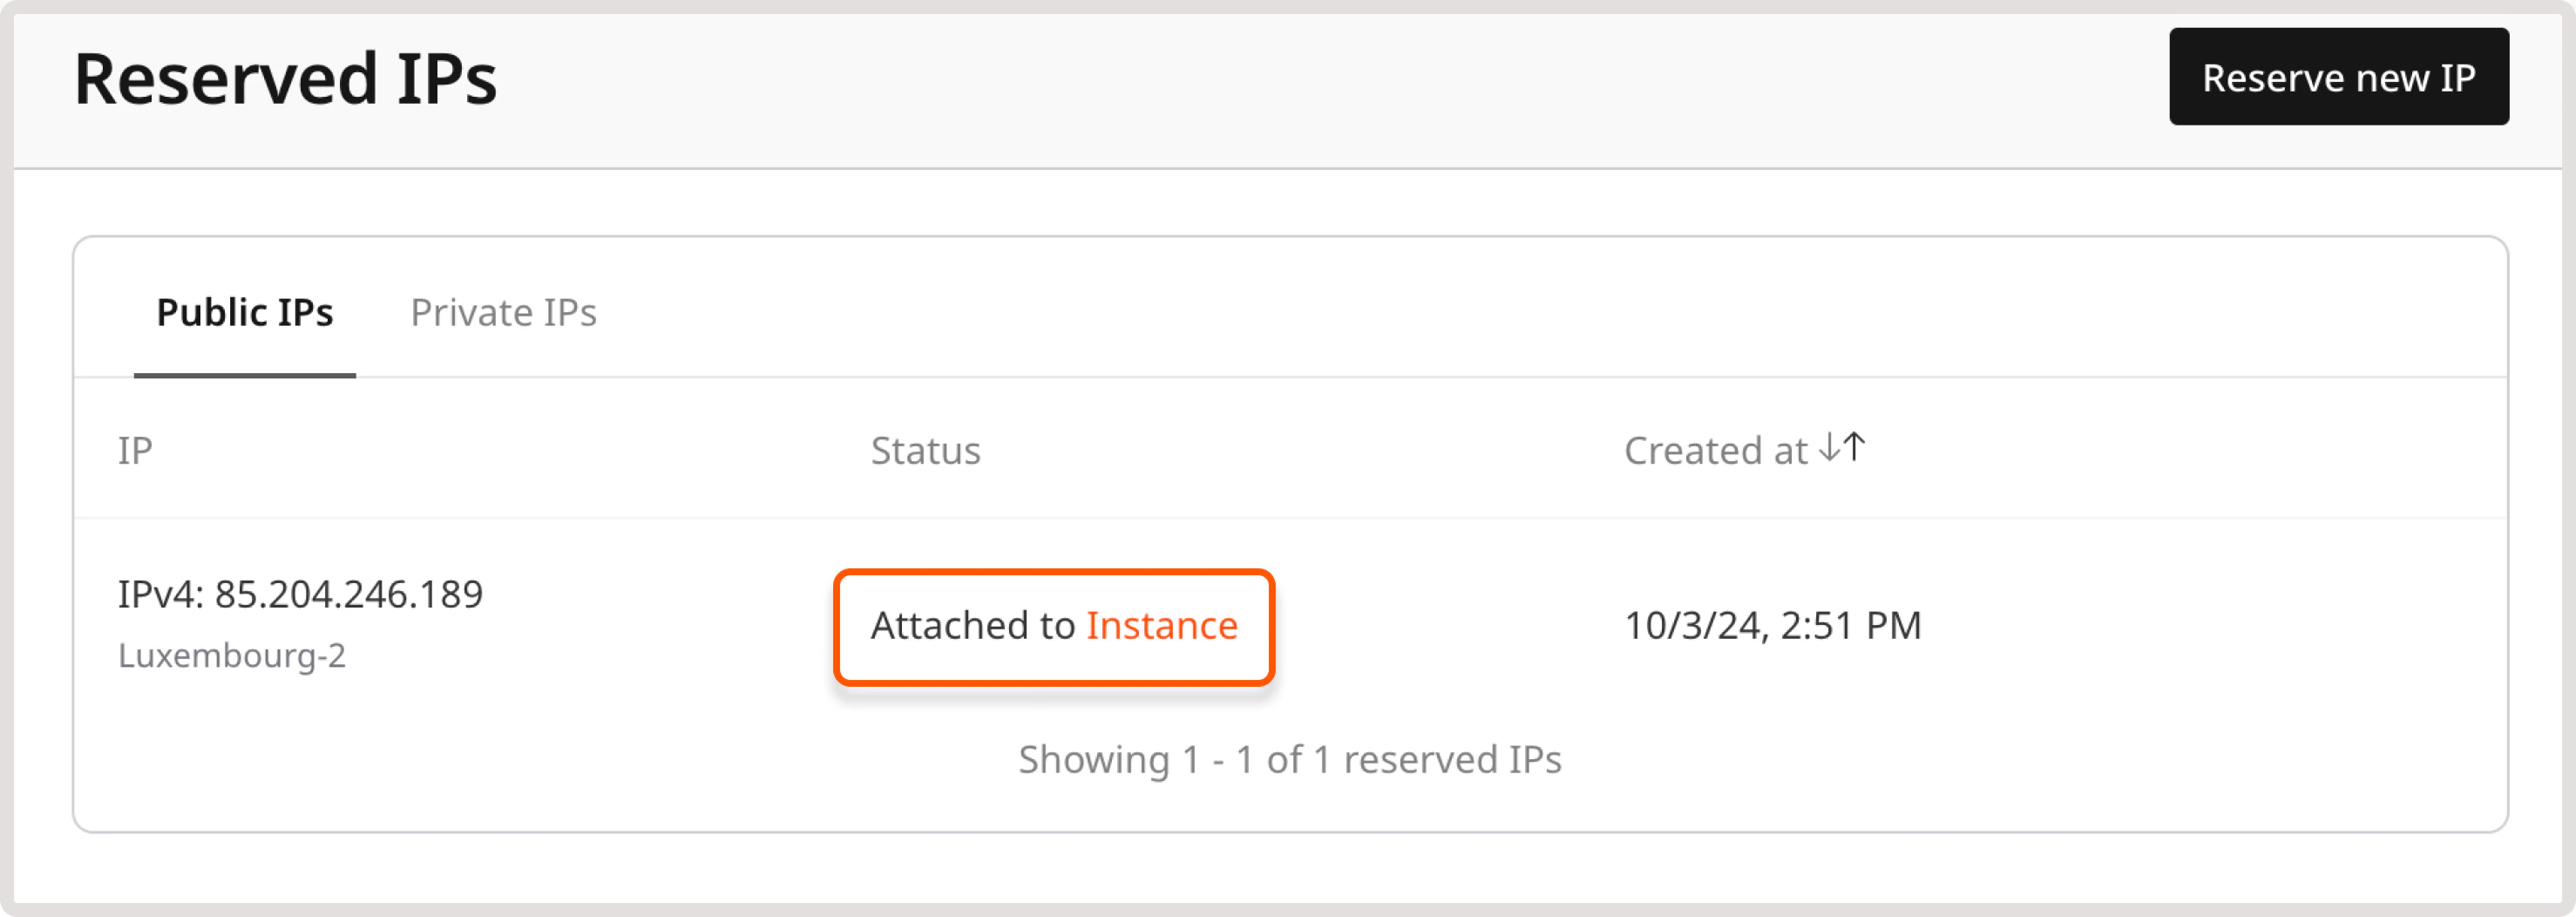Select the IP column header
This screenshot has height=917, width=2576.
click(135, 451)
